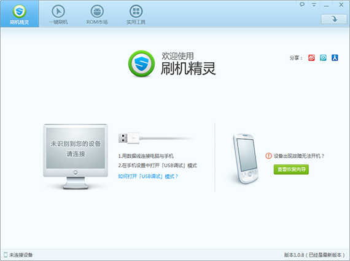Screen dimensions: 350x261
Task: Click the 查看恢复向导 green button
Action: tap(291, 169)
